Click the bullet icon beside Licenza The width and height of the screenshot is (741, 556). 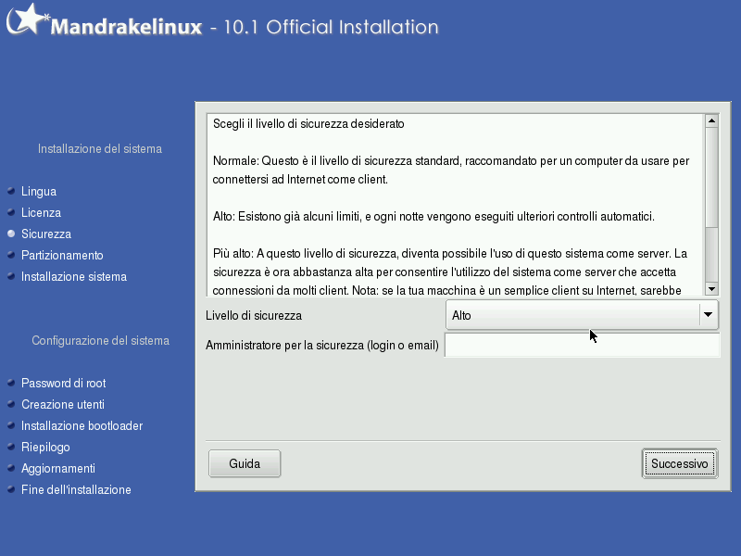(11, 213)
